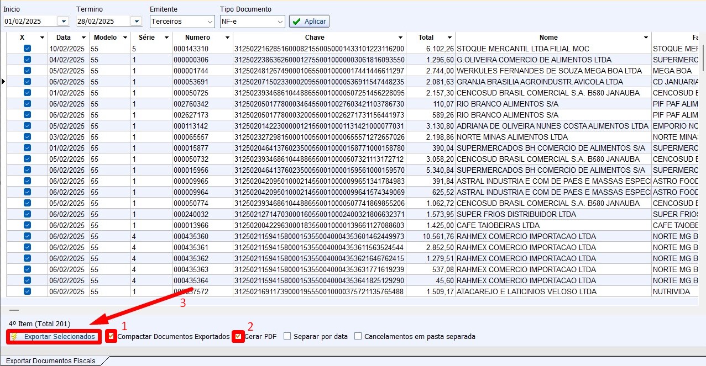Screen dimensions: 706x366
Task: Open the Termino date picker dropdown
Action: 136,21
